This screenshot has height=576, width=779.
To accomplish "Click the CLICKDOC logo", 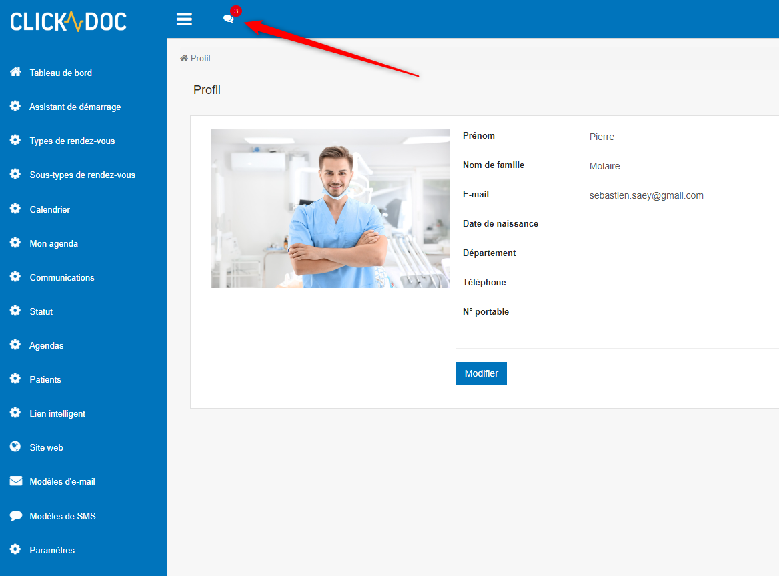I will 69,21.
